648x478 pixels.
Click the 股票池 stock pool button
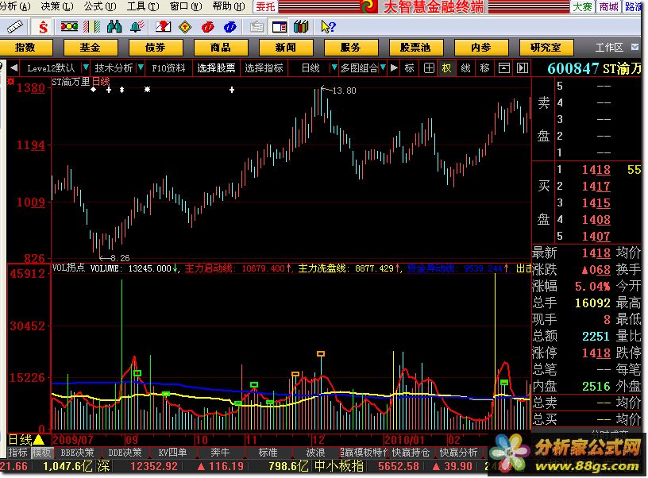point(416,48)
